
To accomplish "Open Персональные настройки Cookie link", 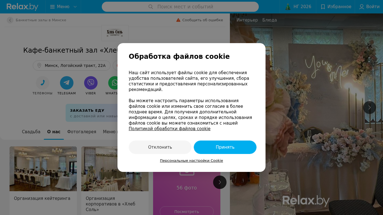I will click(x=191, y=161).
